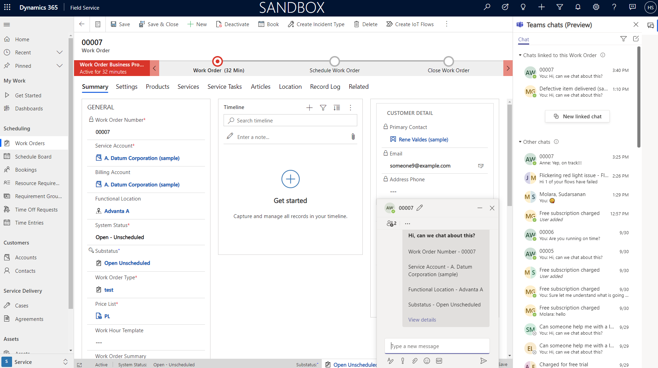View chat participants icon with count 2
This screenshot has width=658, height=368.
pyautogui.click(x=392, y=223)
